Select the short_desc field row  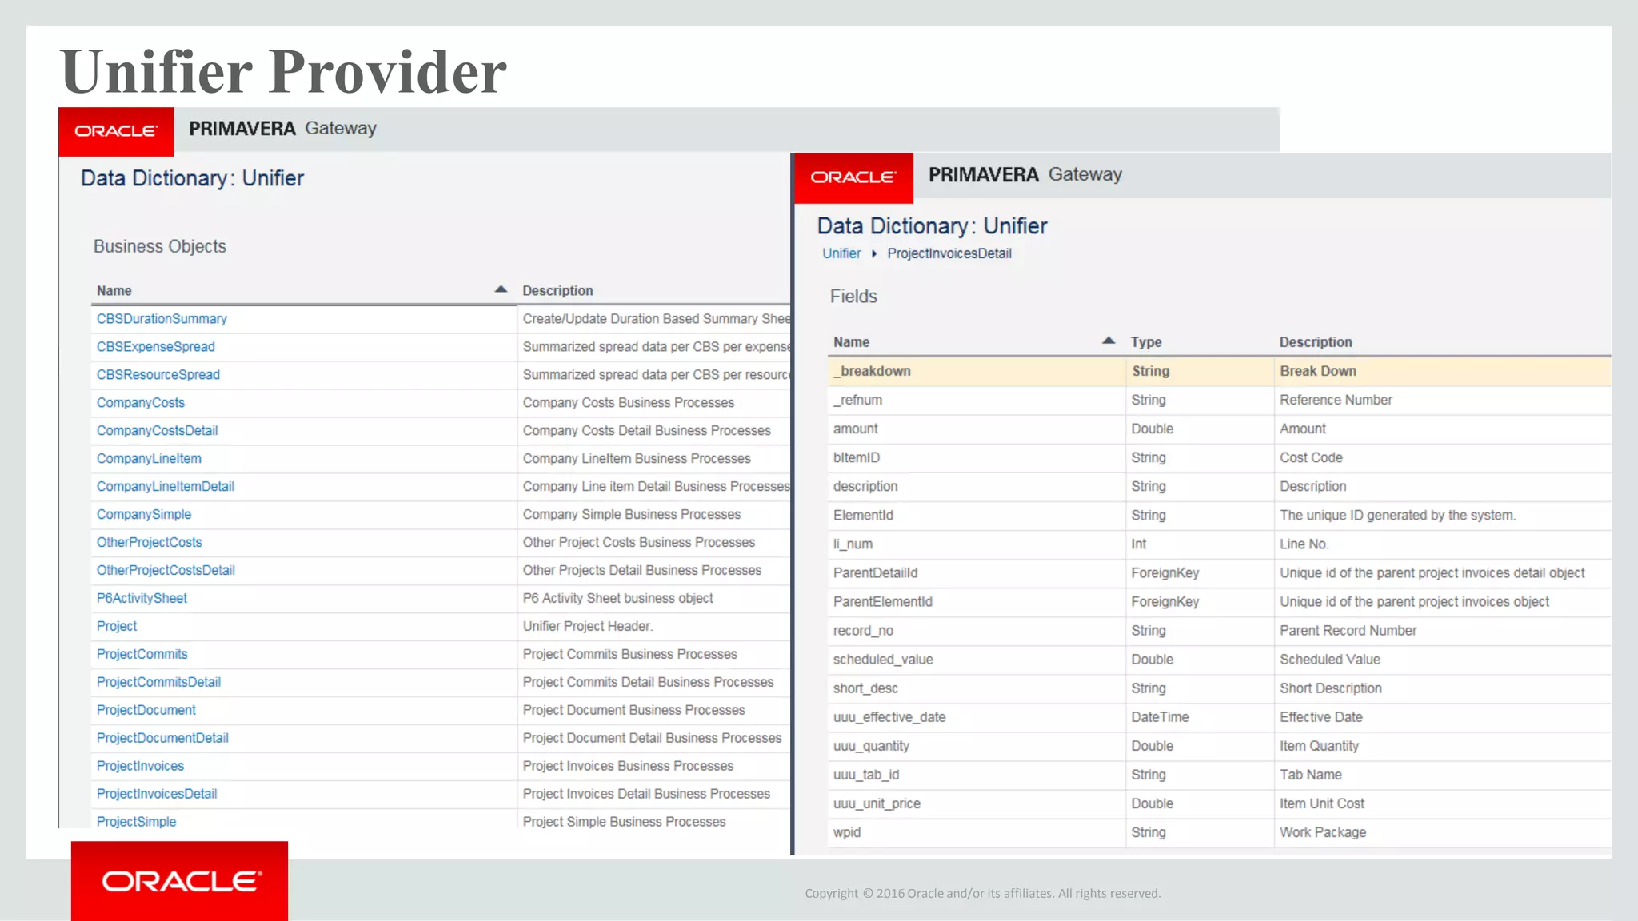click(1219, 688)
